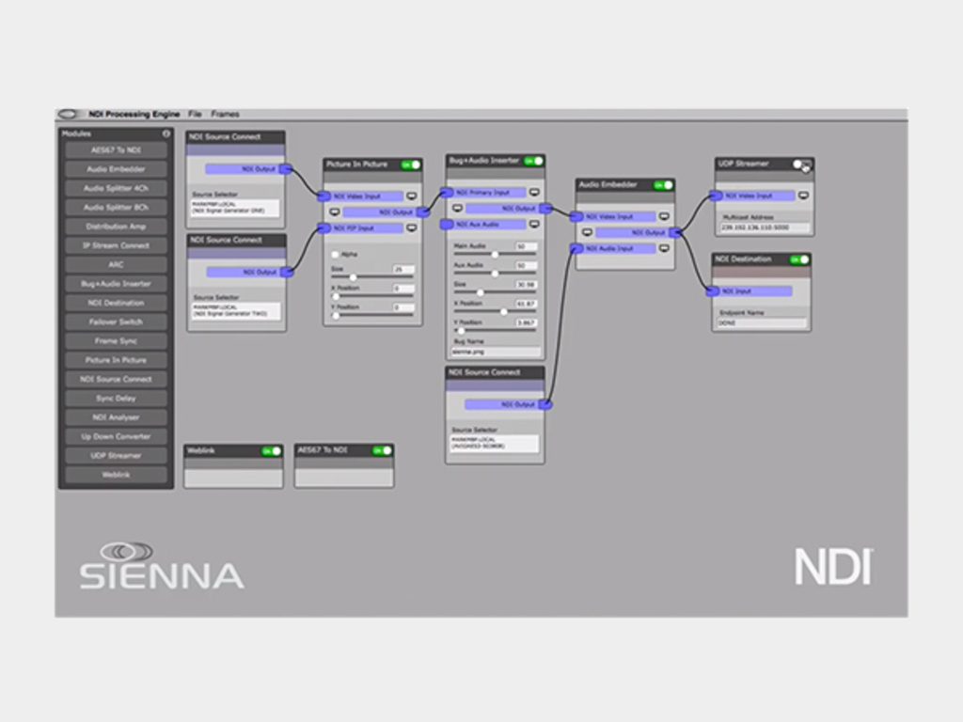Click X Position slider in Bug+Audio Inserter

pos(495,312)
